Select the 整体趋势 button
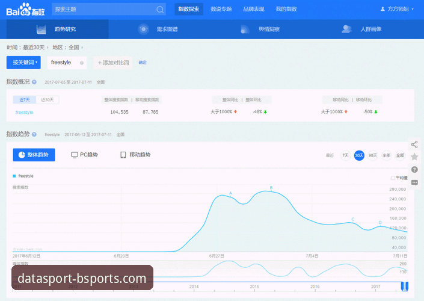The image size is (424, 301). click(x=34, y=155)
